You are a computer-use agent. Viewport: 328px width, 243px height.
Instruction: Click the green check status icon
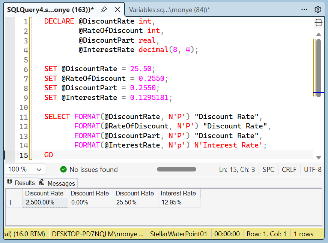(63, 169)
